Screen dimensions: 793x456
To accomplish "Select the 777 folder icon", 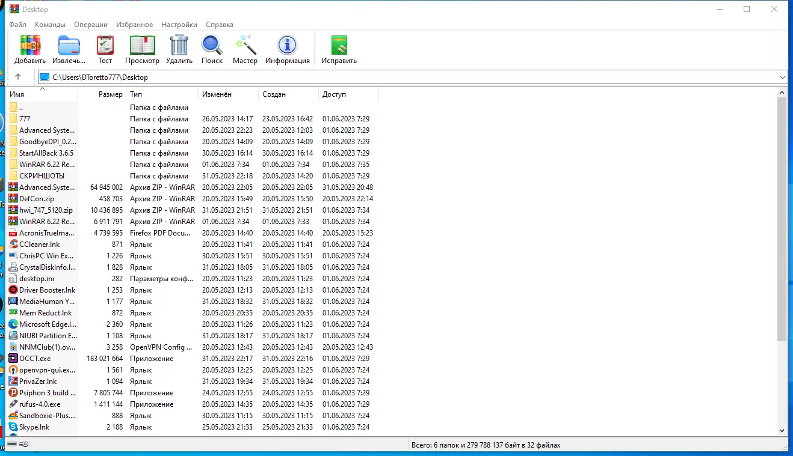I will coord(13,119).
